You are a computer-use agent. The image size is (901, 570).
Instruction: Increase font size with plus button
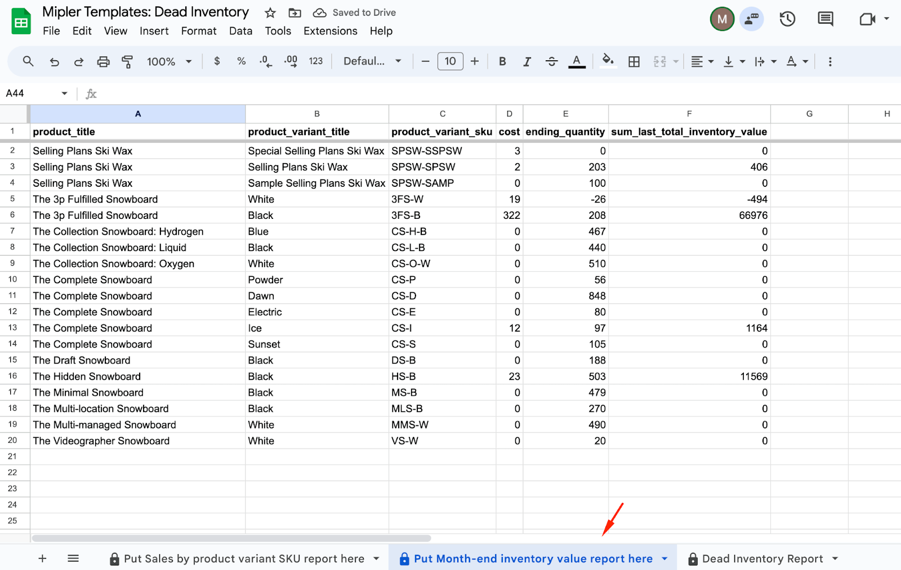coord(475,61)
